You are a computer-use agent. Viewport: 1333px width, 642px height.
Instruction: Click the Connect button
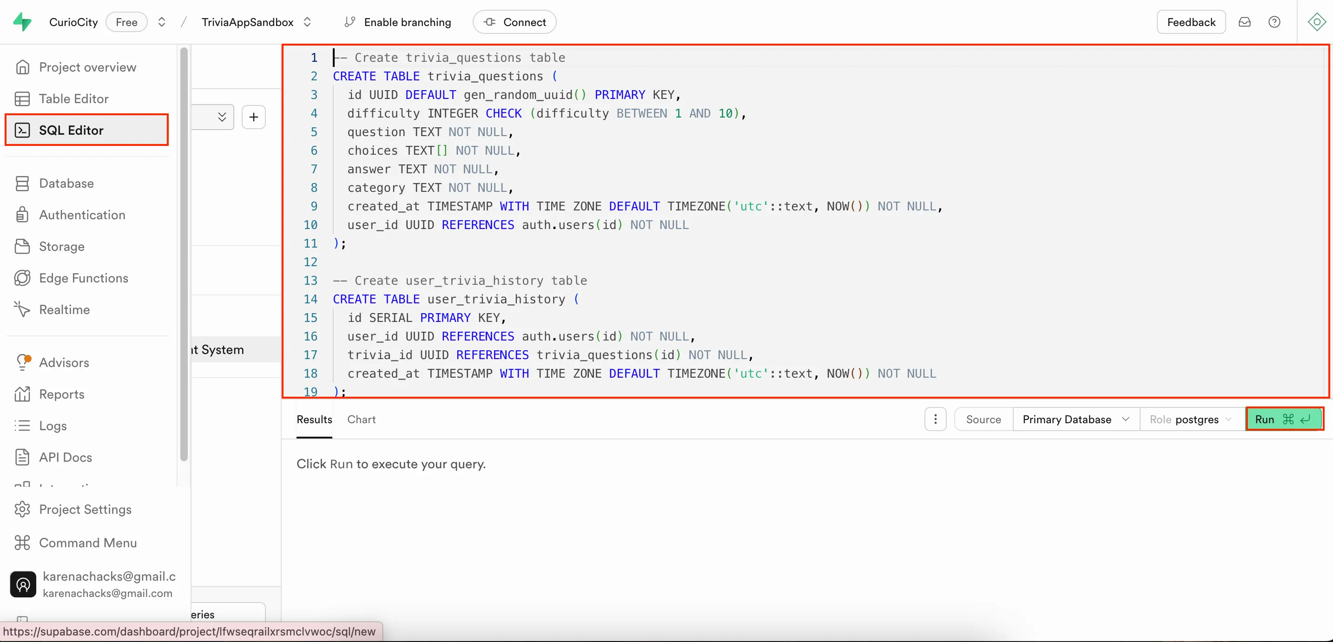pyautogui.click(x=515, y=22)
